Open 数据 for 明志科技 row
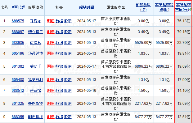 [59, 117]
